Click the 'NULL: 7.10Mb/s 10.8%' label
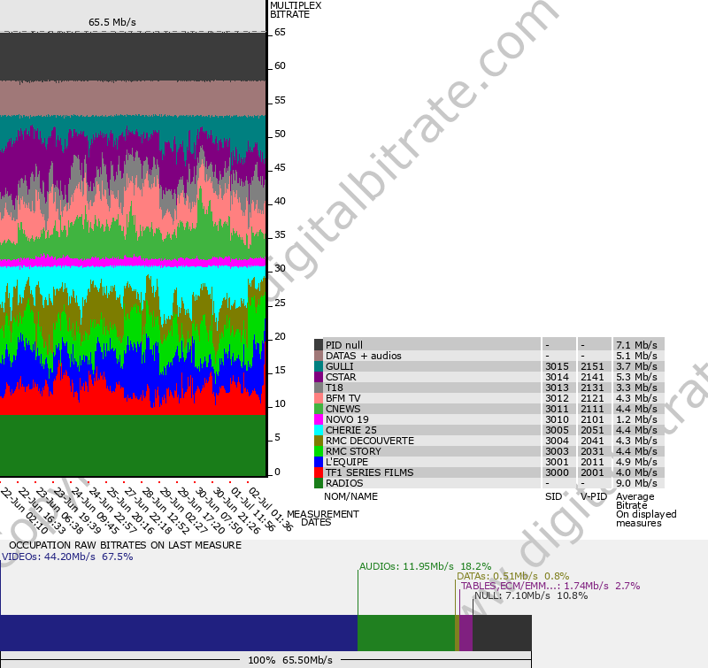The width and height of the screenshot is (708, 668). point(531,595)
